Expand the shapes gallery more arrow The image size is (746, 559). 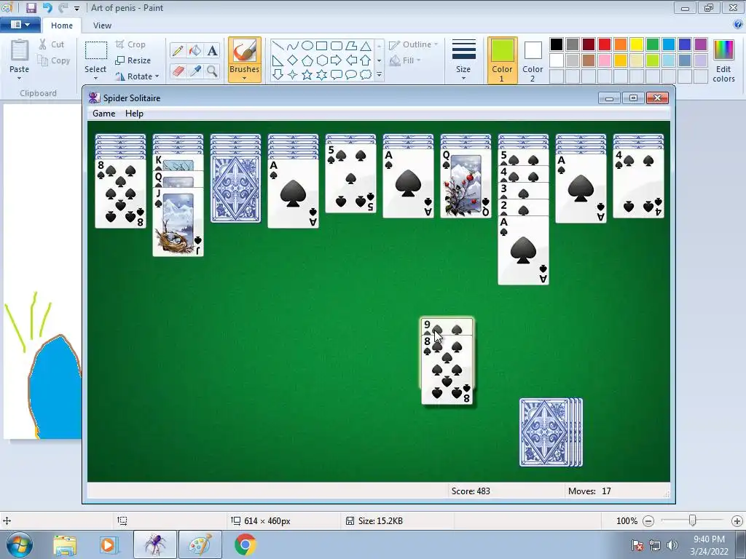coord(379,75)
